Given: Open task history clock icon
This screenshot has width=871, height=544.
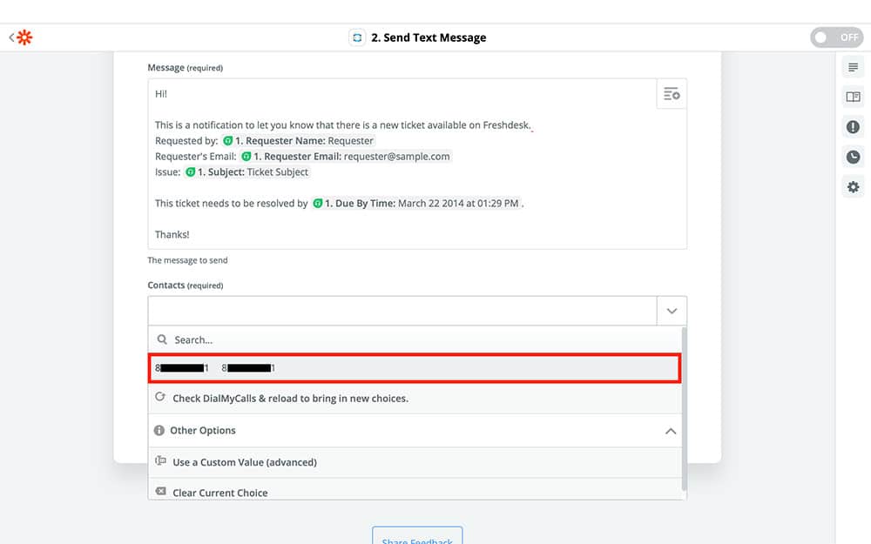Looking at the screenshot, I should point(853,158).
